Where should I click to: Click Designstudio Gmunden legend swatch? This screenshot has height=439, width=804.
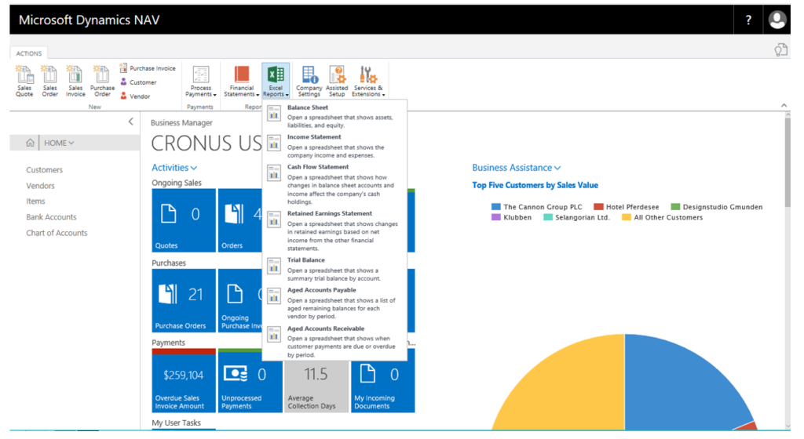[675, 207]
